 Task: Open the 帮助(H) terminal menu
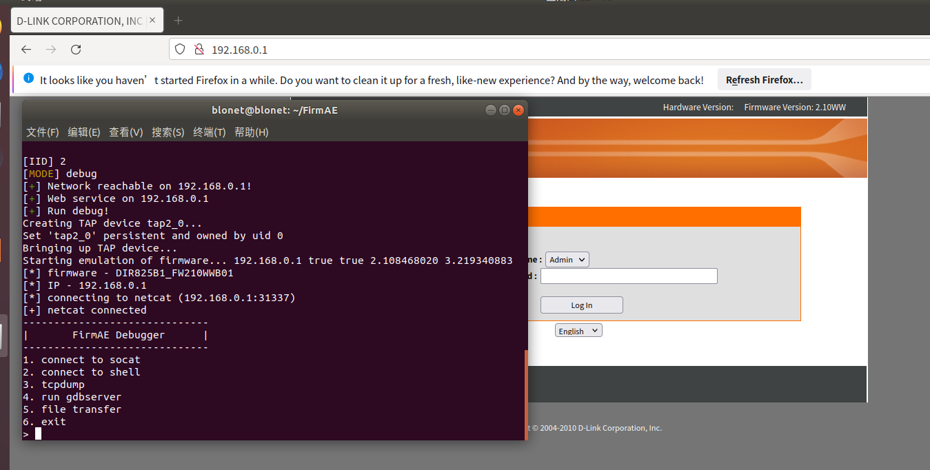[252, 132]
